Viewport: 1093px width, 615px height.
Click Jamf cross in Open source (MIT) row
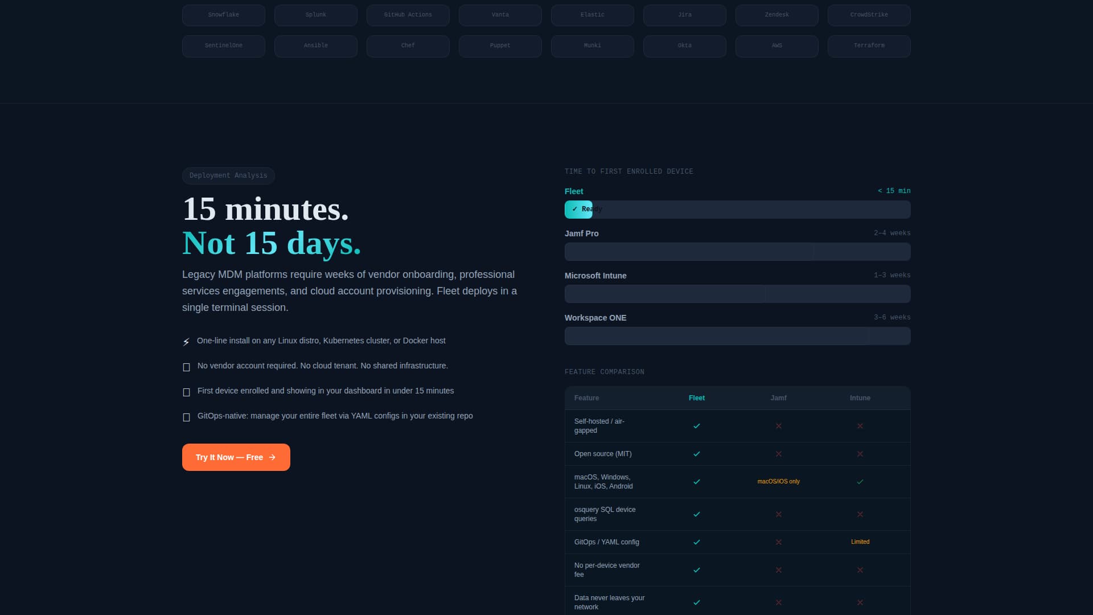coord(779,454)
